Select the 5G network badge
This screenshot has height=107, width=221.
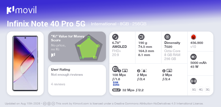[194, 90]
